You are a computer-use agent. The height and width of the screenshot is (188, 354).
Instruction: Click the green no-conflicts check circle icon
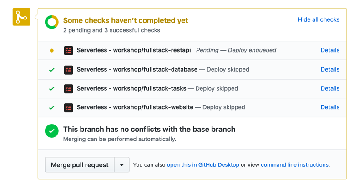coord(52,131)
